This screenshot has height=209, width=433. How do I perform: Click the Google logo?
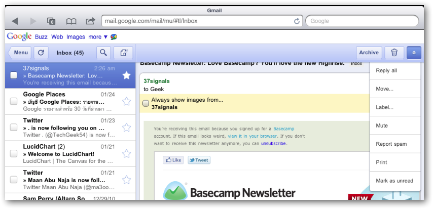click(19, 36)
